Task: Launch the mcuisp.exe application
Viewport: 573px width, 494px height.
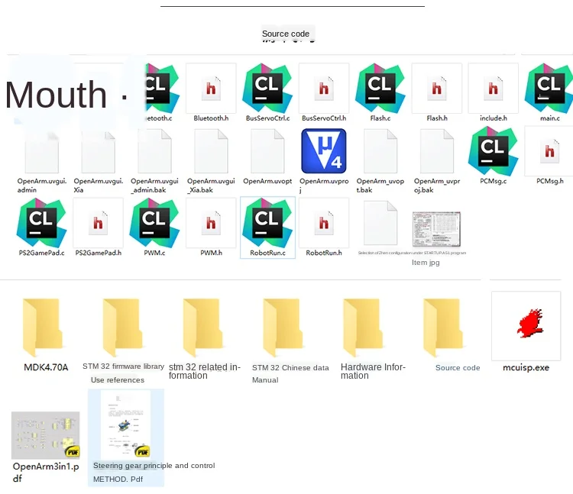Action: [x=526, y=327]
